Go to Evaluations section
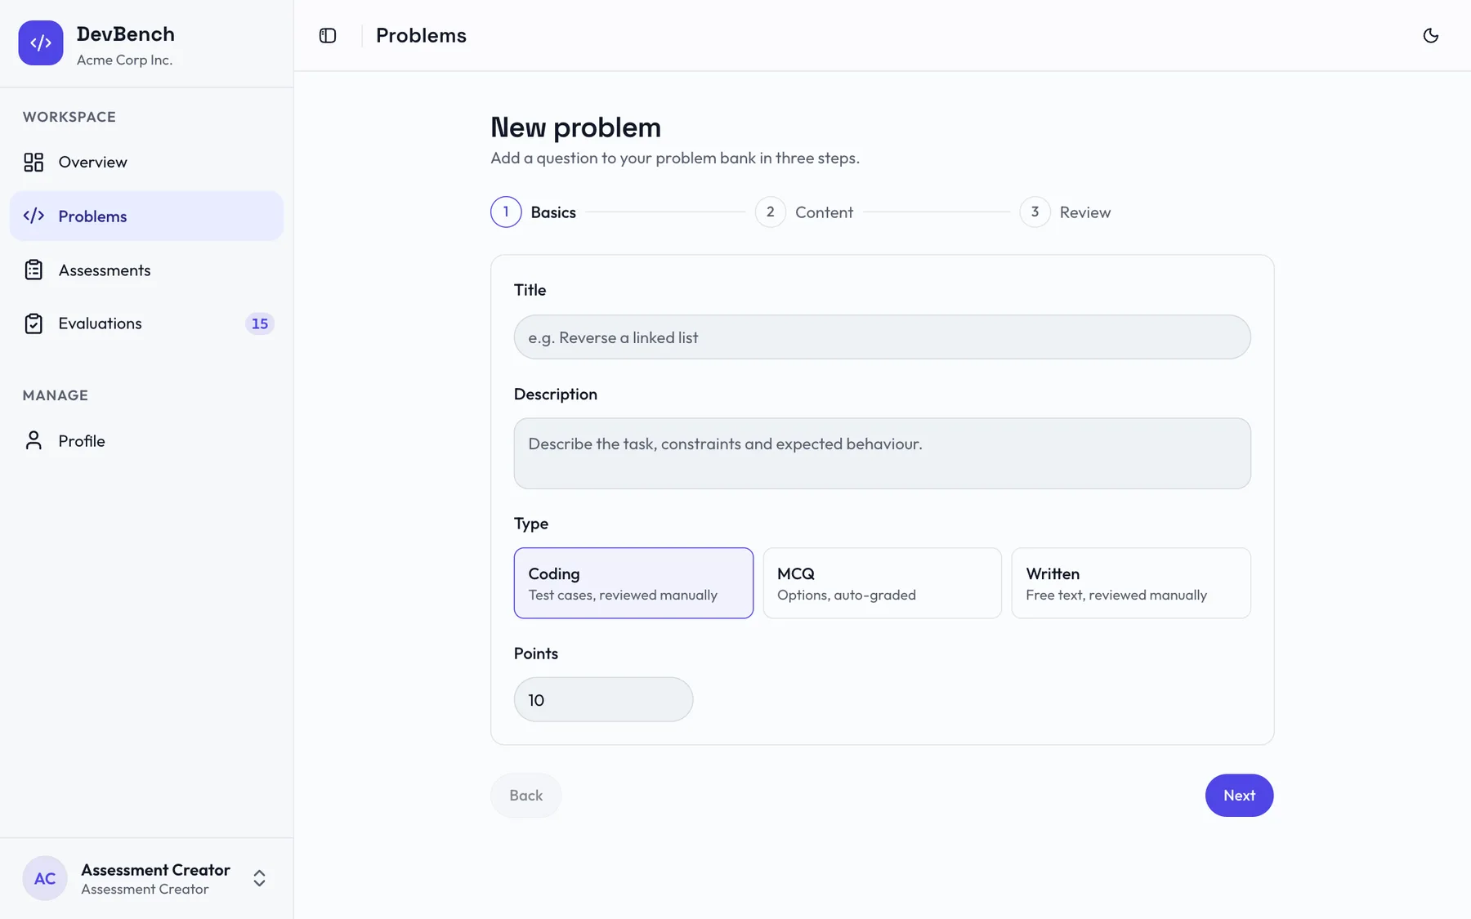This screenshot has height=919, width=1471. [146, 323]
